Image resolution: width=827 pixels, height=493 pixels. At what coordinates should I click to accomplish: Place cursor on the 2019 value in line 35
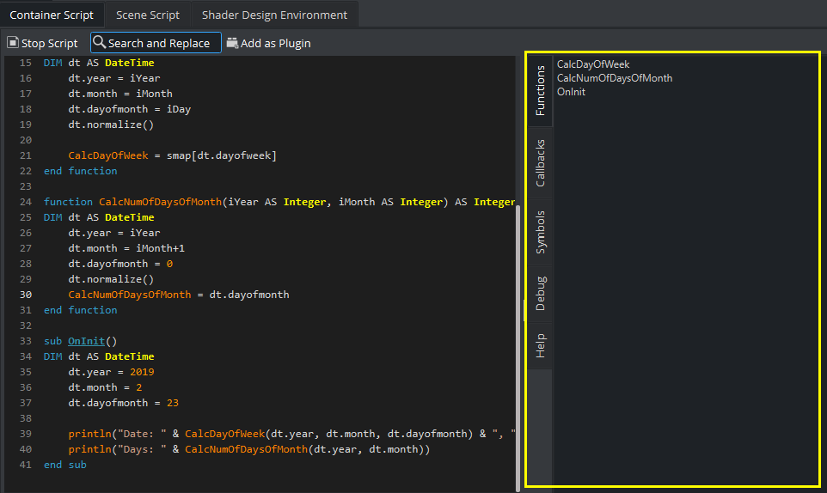tap(142, 372)
